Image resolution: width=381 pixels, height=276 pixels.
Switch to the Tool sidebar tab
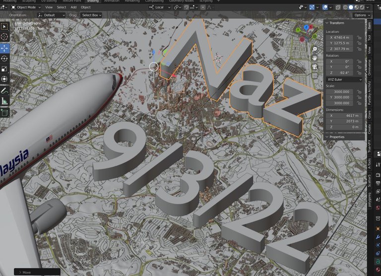coord(369,37)
